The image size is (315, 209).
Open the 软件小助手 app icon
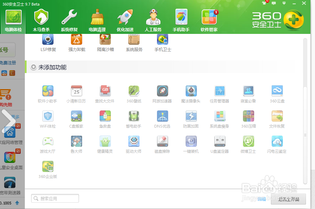(x=48, y=91)
